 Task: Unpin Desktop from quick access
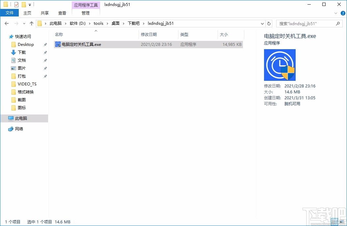(45, 44)
